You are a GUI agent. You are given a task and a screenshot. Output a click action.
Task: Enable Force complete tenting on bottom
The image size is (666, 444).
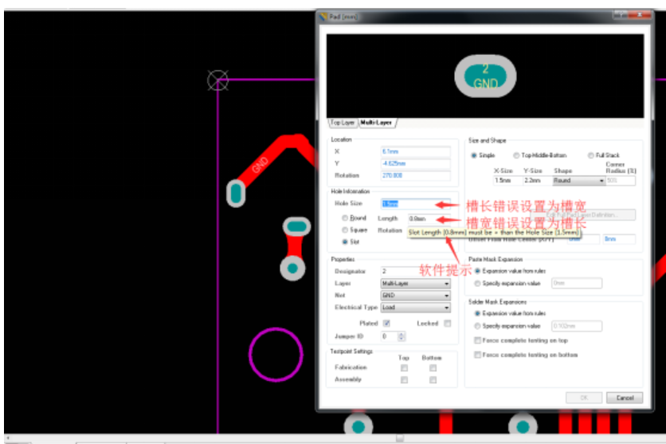point(477,355)
